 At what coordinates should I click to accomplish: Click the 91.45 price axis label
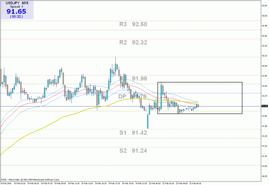(x=264, y=126)
